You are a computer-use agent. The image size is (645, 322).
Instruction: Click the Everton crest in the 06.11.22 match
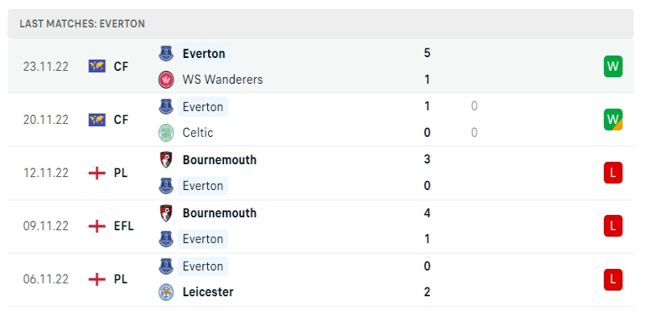pyautogui.click(x=166, y=266)
